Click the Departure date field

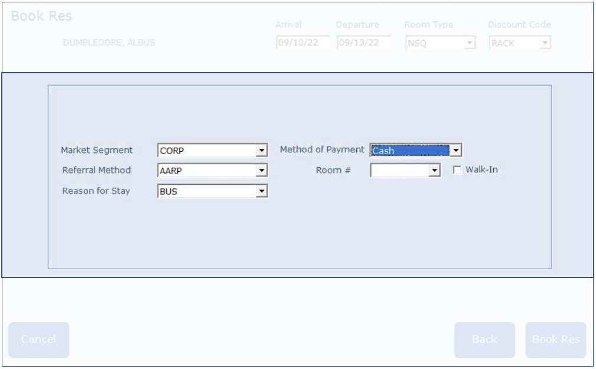(363, 43)
